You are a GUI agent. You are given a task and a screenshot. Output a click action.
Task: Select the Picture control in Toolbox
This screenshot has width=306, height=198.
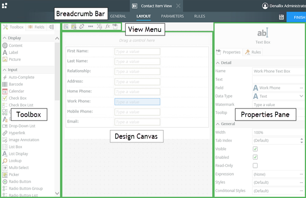pos(11,59)
